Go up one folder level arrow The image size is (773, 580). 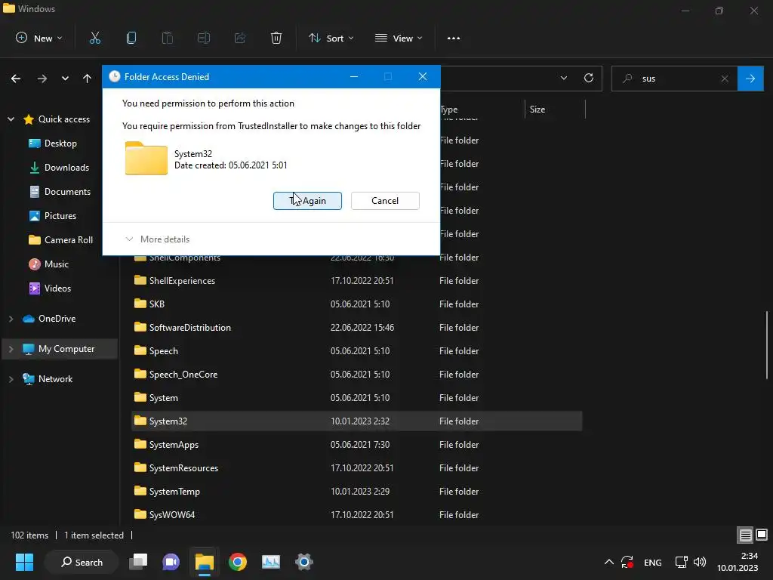click(x=88, y=79)
